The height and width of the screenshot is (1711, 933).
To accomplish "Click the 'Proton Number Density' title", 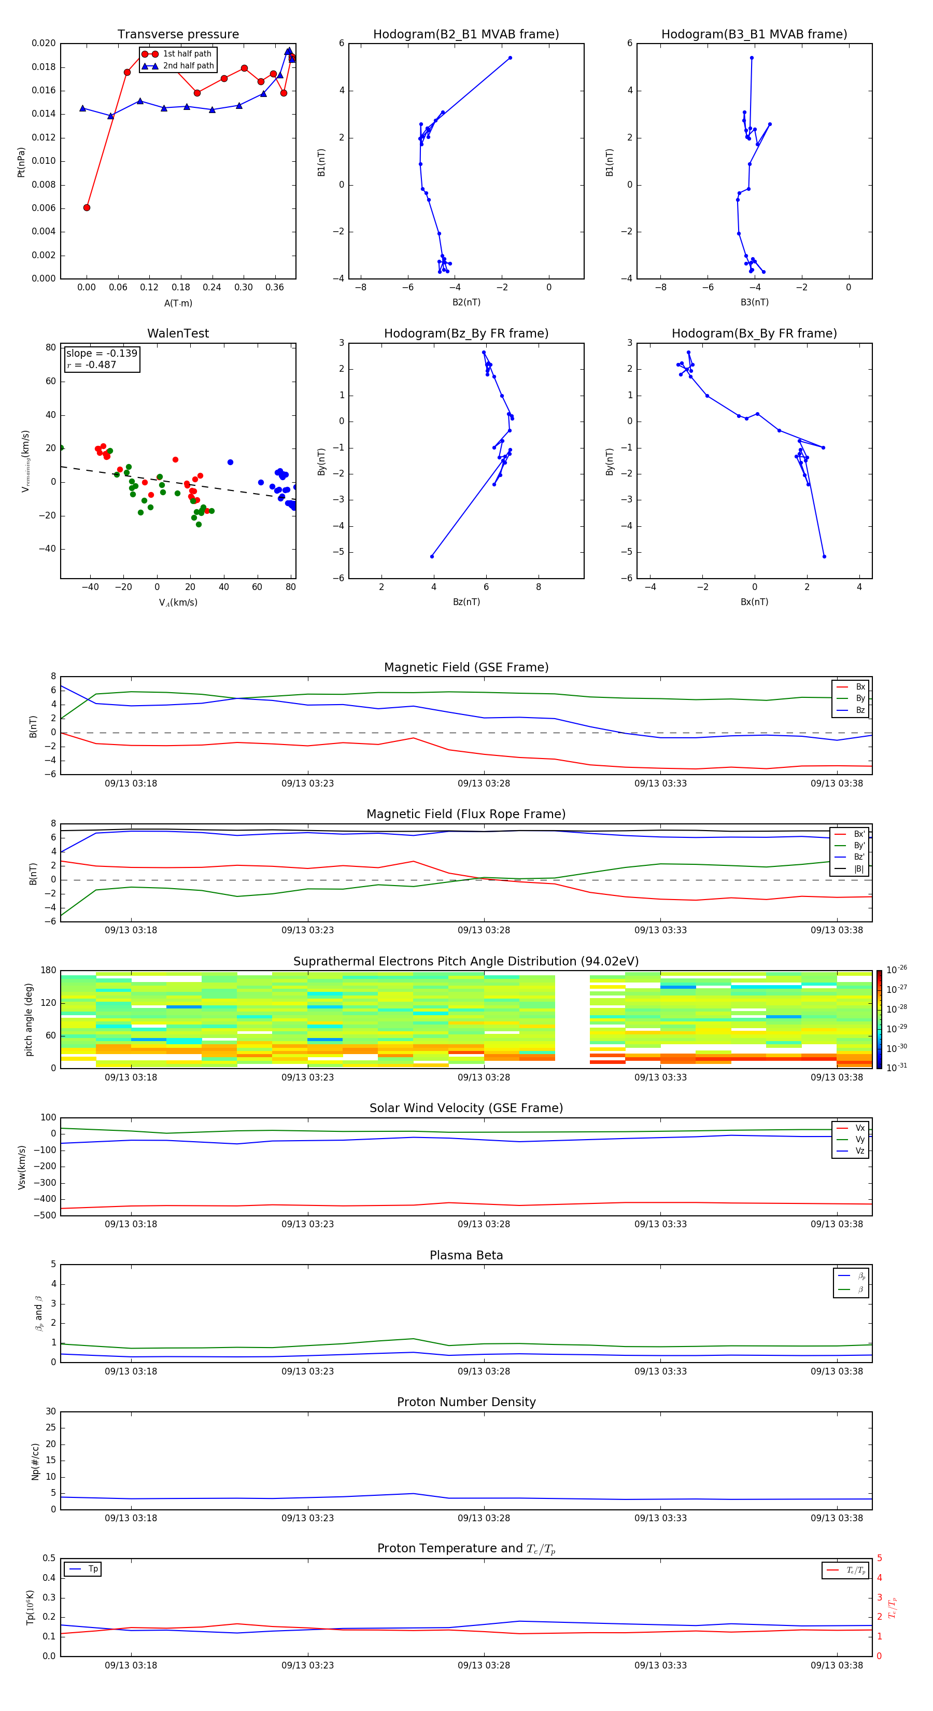I will (466, 1403).
